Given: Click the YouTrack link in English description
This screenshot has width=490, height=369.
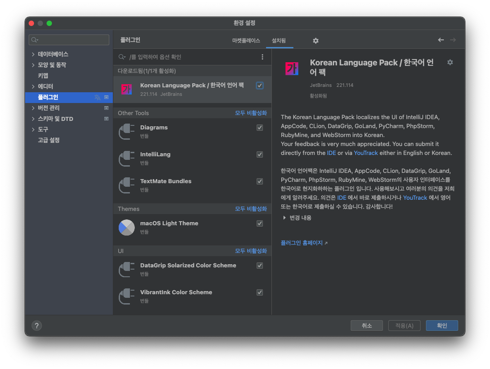Looking at the screenshot, I should point(365,153).
